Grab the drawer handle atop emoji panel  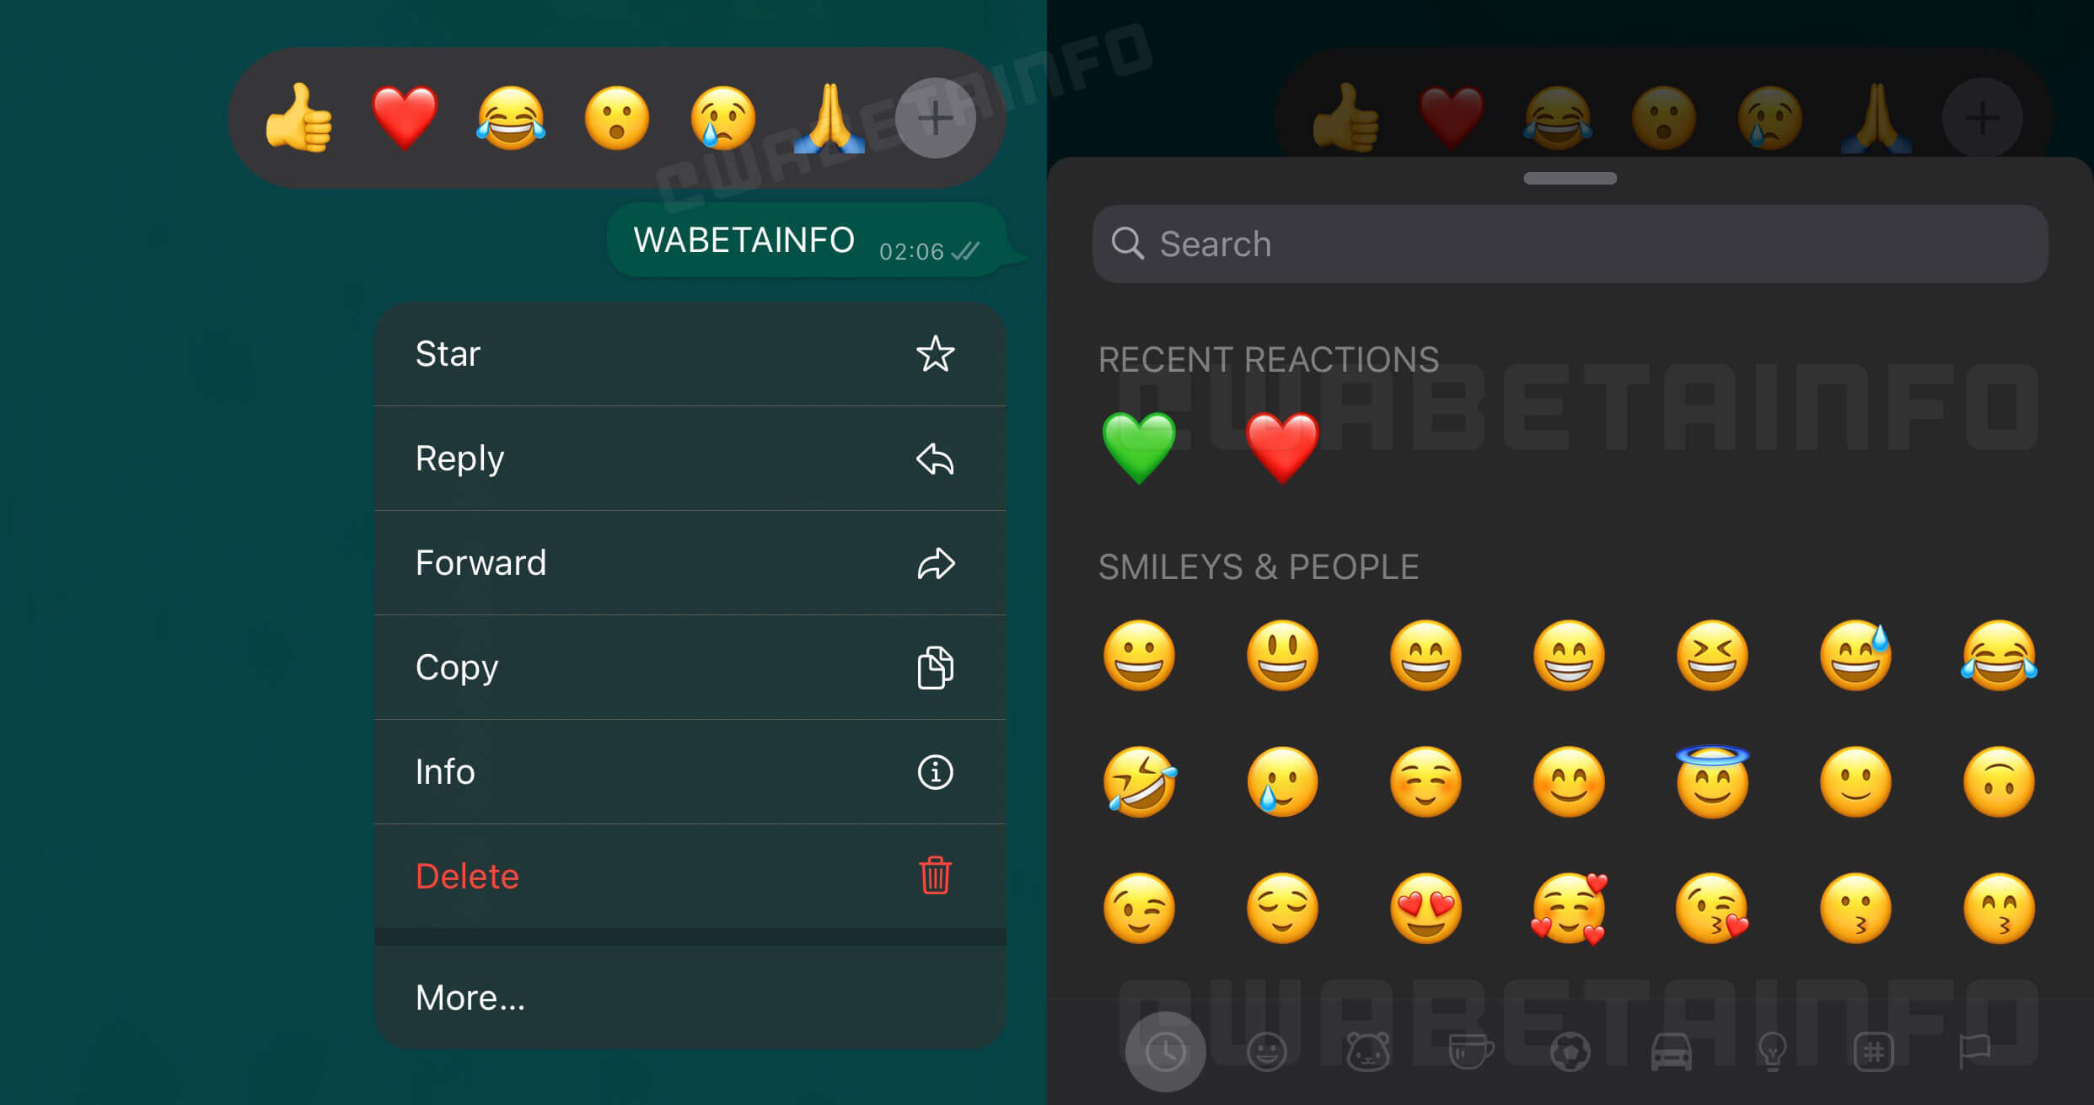point(1570,178)
